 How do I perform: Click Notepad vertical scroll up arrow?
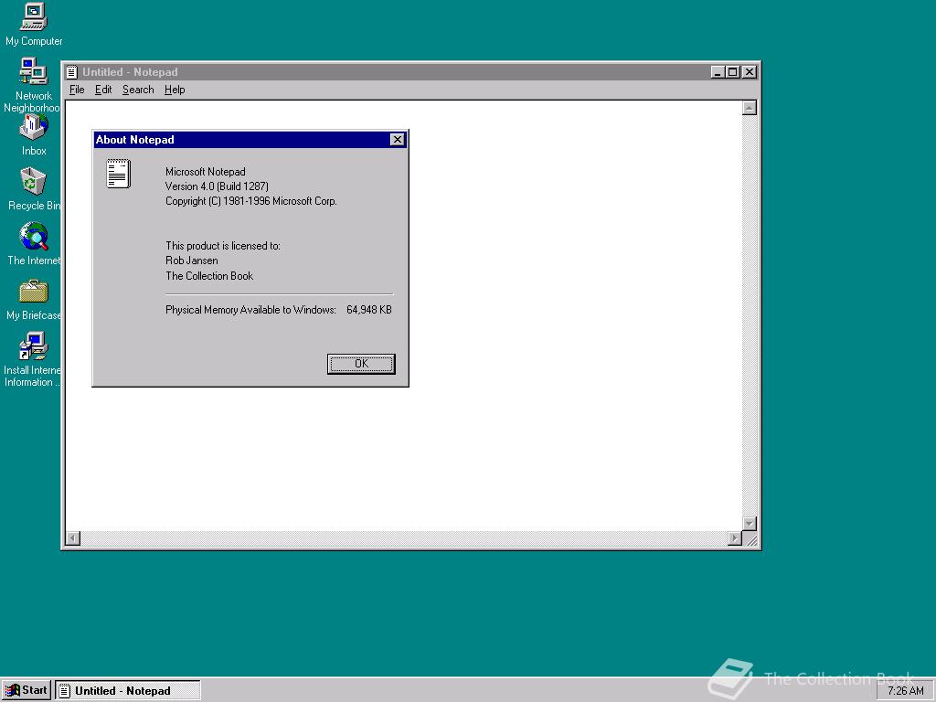[750, 108]
